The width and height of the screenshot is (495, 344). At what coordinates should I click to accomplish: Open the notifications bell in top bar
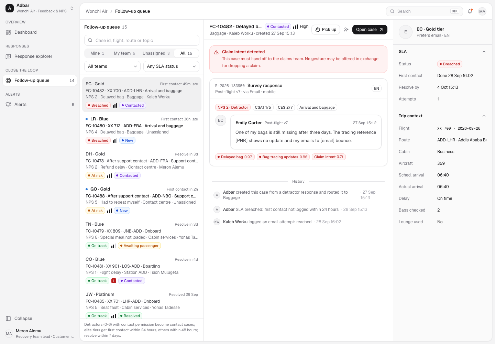tap(470, 11)
